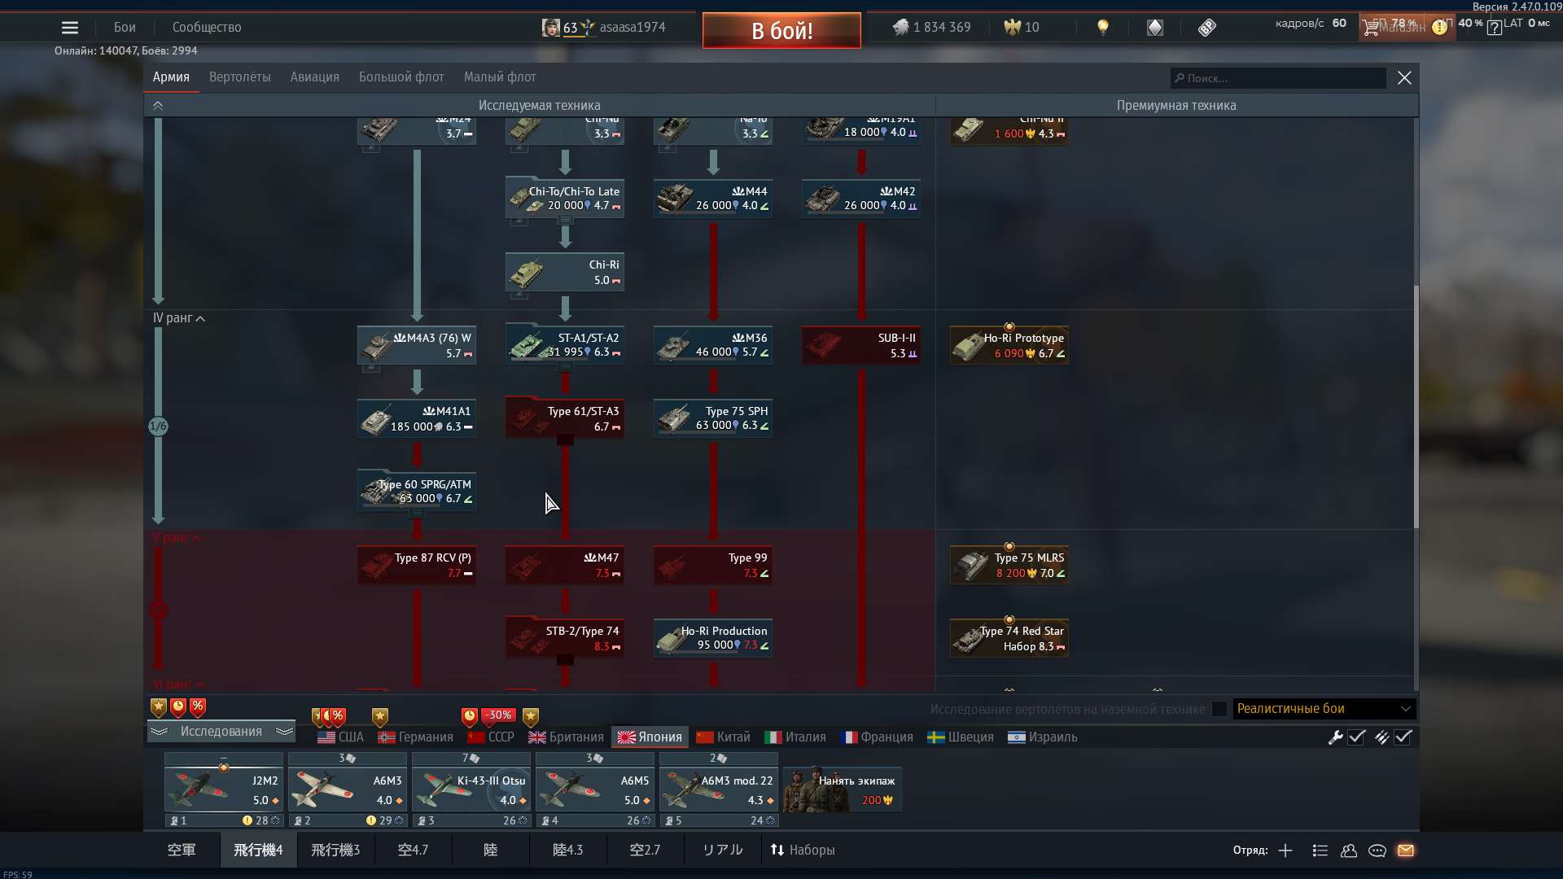Screen dimensions: 1563x879
Task: Toggle auto-refill ammo checkbox
Action: pyautogui.click(x=1403, y=737)
